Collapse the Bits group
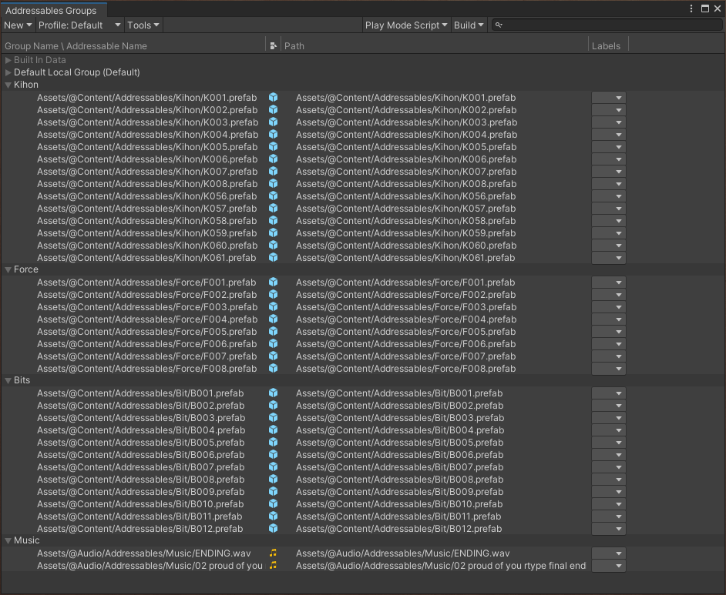This screenshot has height=595, width=726. tap(8, 380)
